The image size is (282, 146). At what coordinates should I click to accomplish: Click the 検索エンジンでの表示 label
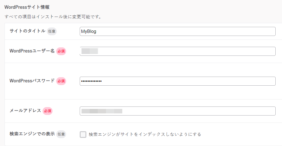pos(32,134)
